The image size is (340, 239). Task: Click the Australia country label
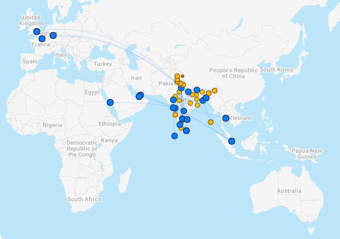pyautogui.click(x=289, y=191)
